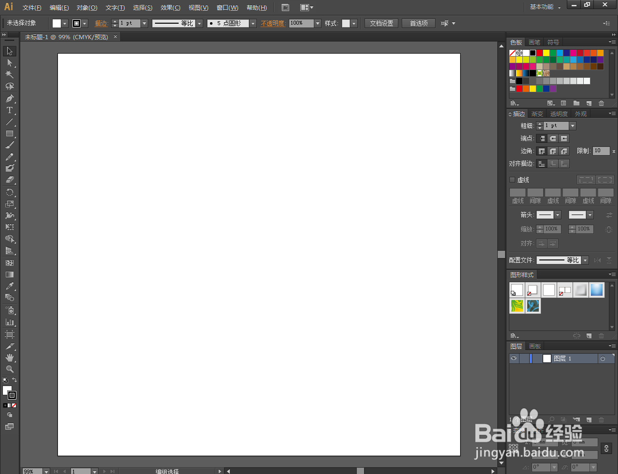Open the 5 点圆形 brush definition dropdown
Screen dimensions: 618x474
(253, 23)
